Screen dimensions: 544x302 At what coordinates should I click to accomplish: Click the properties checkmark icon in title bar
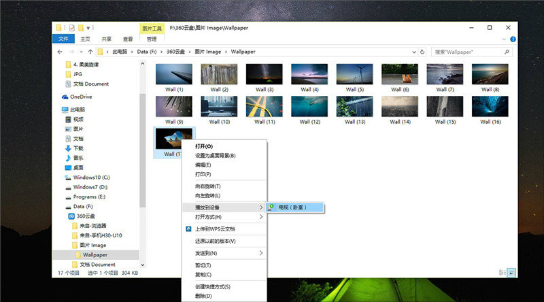tap(71, 28)
